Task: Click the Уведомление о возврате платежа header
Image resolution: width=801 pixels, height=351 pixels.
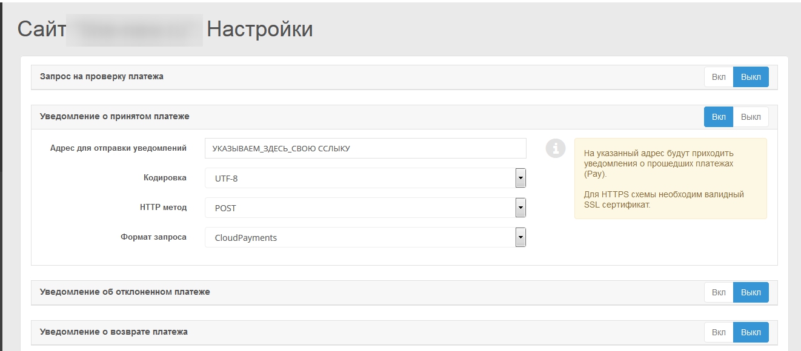Action: (114, 332)
